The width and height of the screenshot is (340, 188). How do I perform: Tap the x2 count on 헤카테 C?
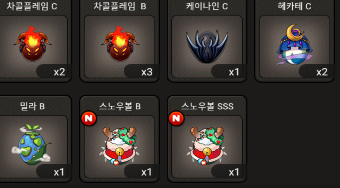[x=322, y=72]
